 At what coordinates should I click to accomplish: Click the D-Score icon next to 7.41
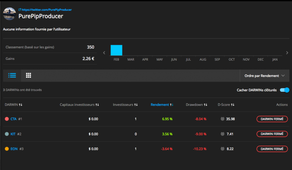222,134
